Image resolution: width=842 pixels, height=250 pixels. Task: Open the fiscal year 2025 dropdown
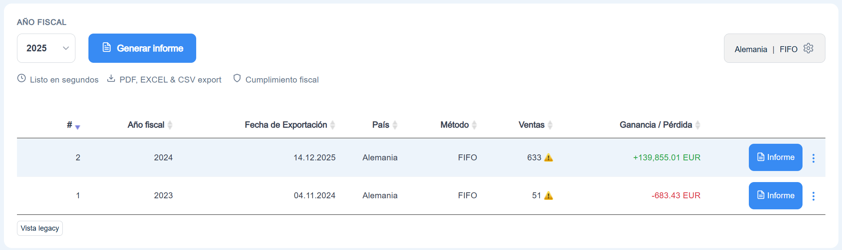point(46,48)
